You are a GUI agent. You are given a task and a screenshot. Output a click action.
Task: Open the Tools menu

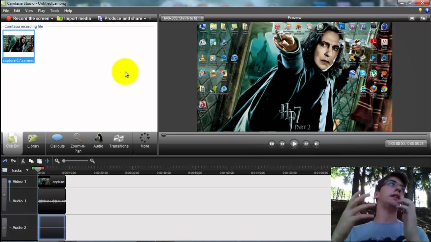pyautogui.click(x=55, y=11)
